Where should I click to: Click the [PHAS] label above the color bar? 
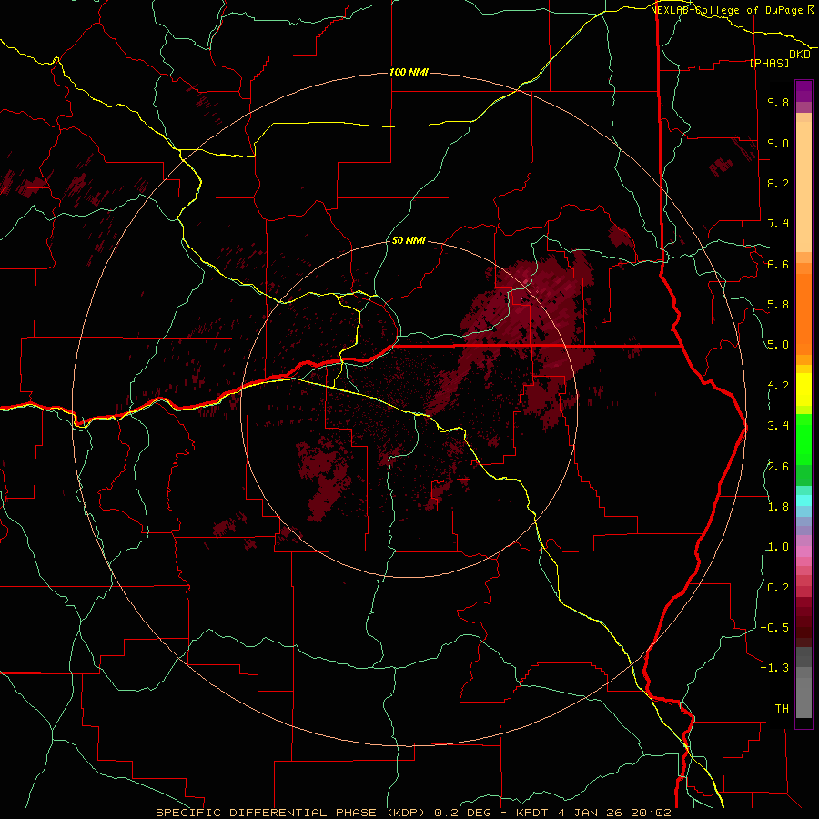pos(769,64)
